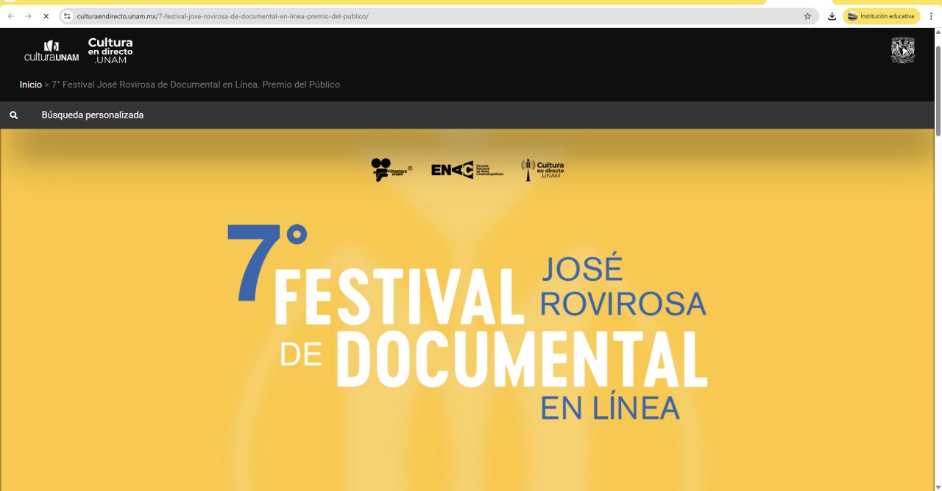
Task: Open Búsqueda personalizada
Action: pyautogui.click(x=92, y=115)
